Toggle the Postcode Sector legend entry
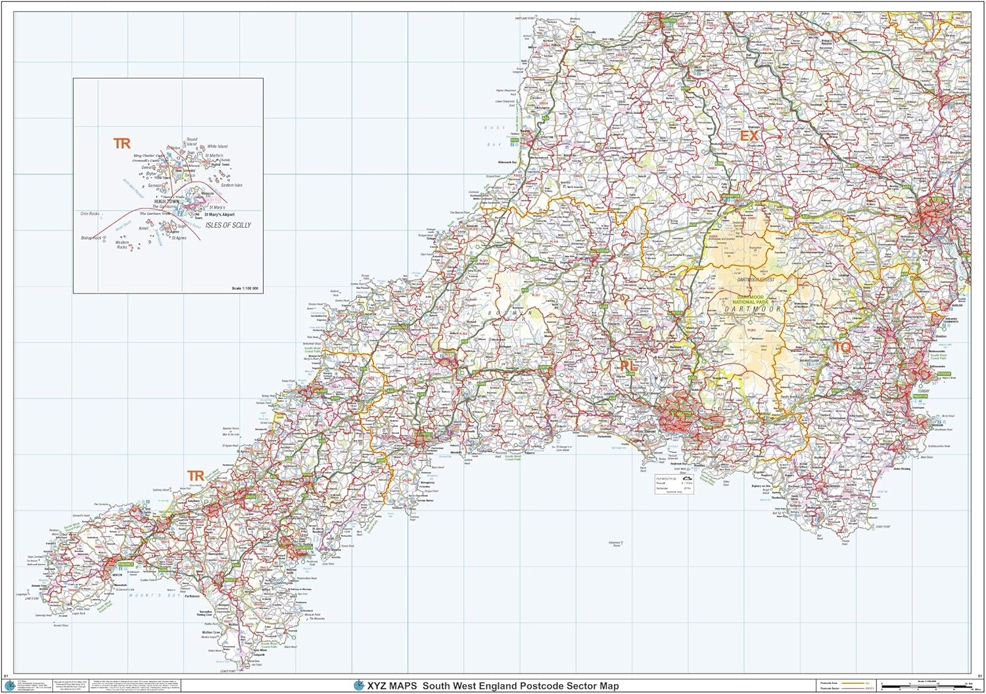Screen dimensions: 986x694 (x=828, y=688)
